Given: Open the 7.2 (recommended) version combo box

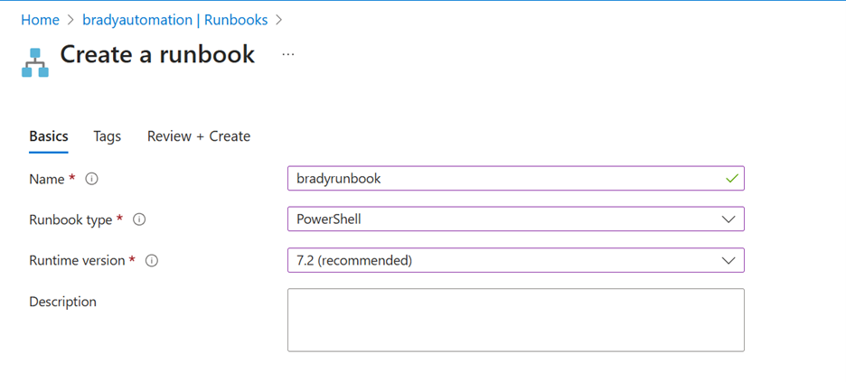Looking at the screenshot, I should (x=516, y=260).
